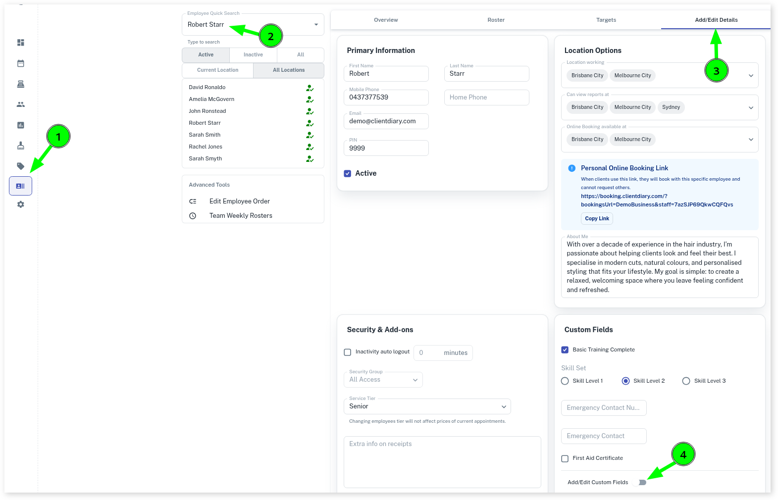Open the reports chart icon in sidebar
This screenshot has height=500, width=778.
20,125
